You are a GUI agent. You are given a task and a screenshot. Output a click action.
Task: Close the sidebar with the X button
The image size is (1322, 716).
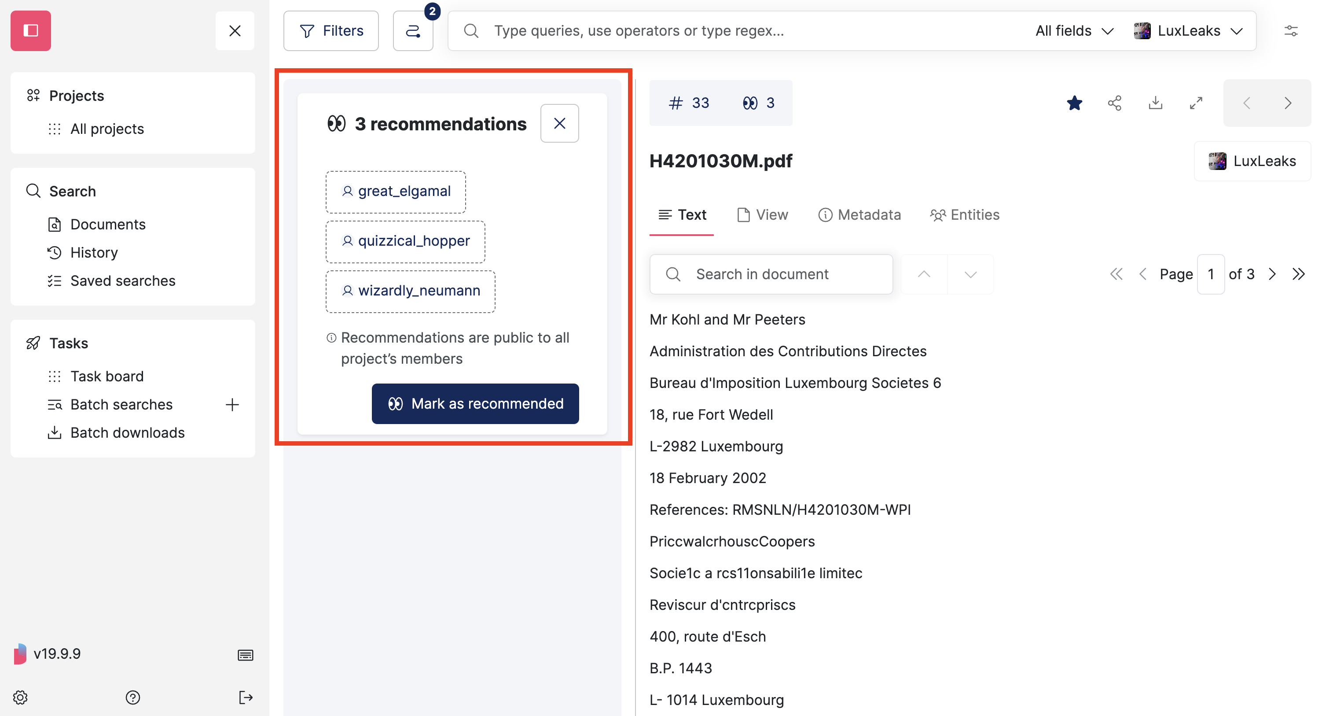tap(235, 31)
